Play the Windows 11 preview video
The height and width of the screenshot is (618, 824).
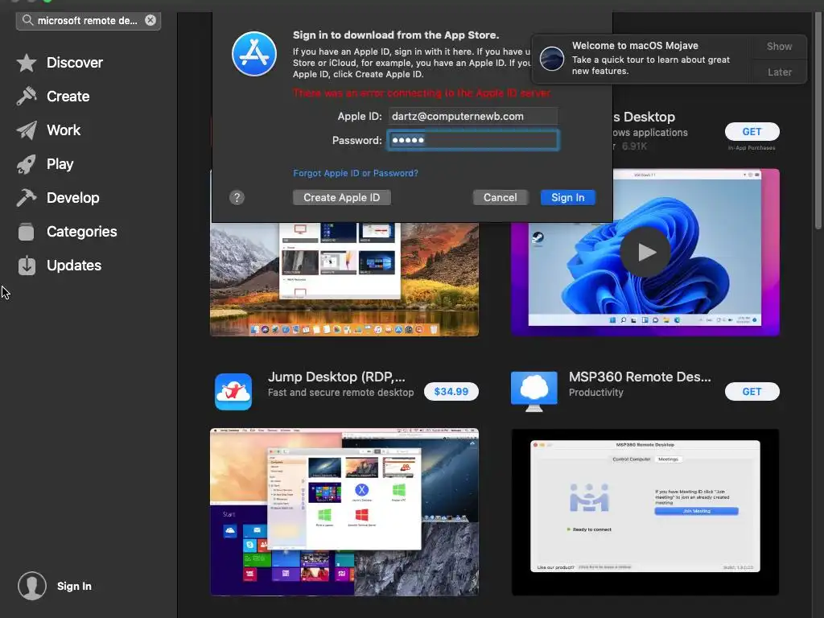tap(645, 252)
